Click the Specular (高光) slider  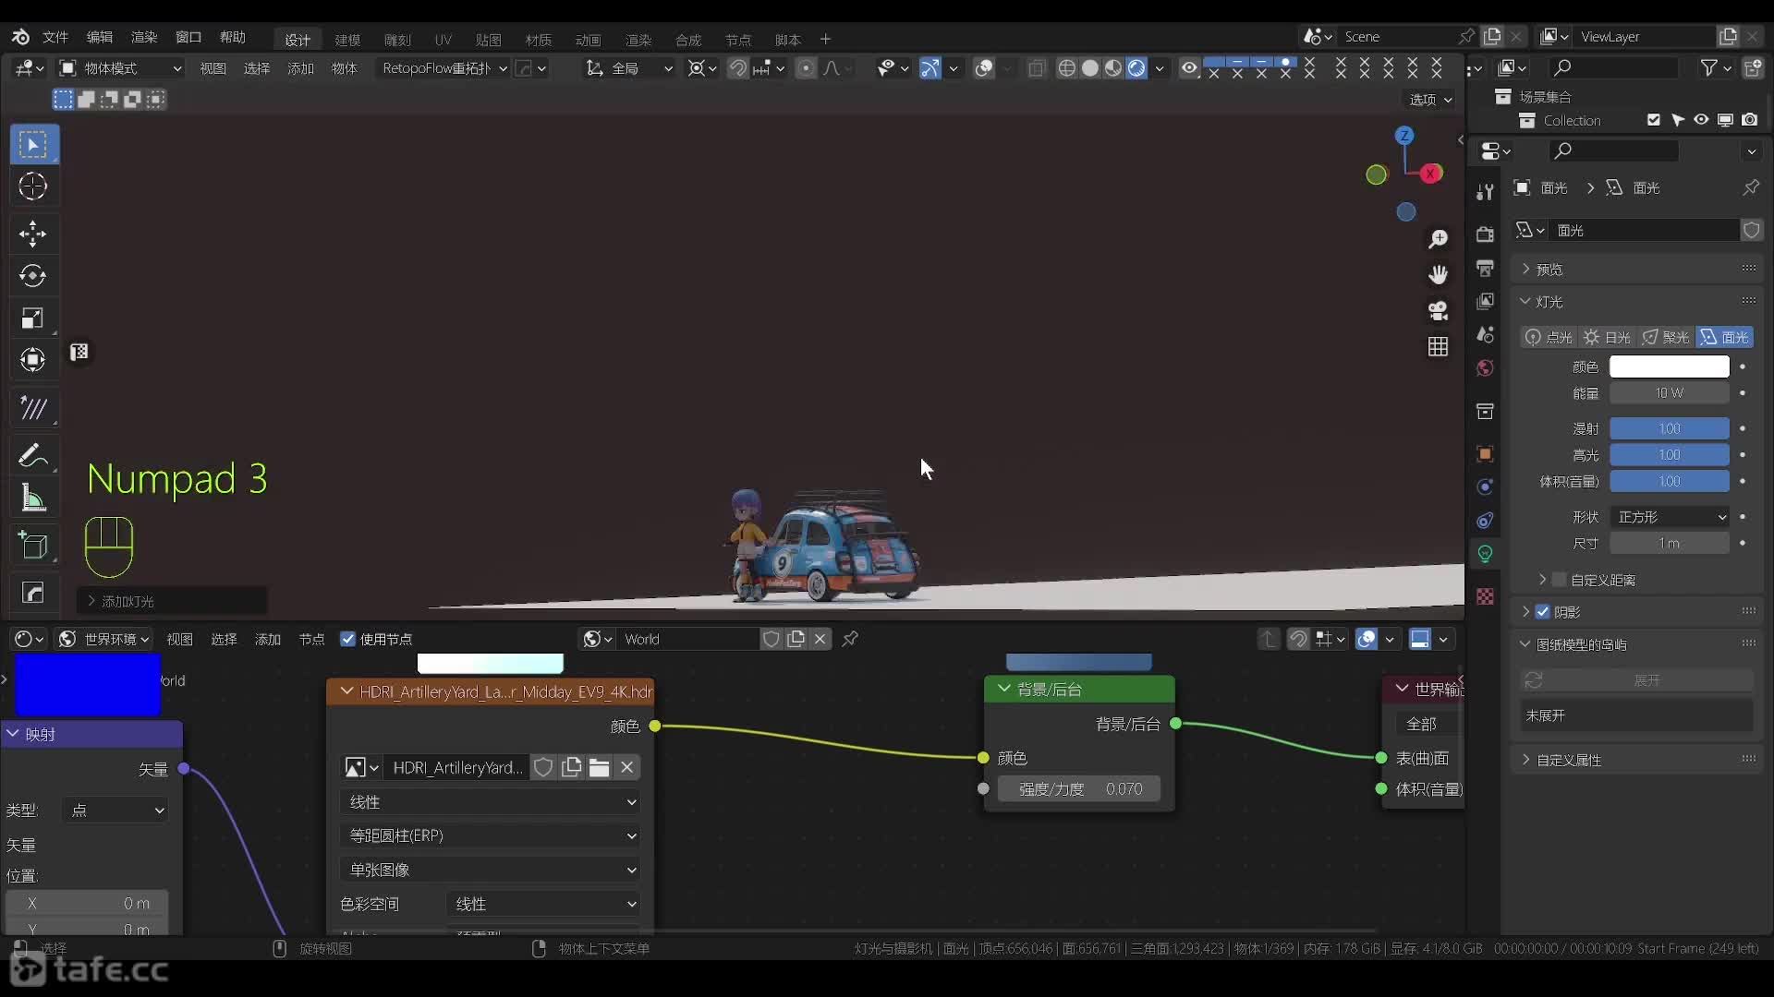click(x=1670, y=455)
